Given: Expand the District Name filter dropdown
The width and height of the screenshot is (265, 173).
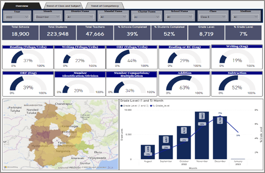Looking at the screenshot, I should click(80, 17).
